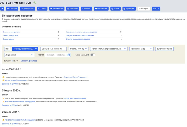Click the X icon beside Сбросить фильтр
This screenshot has height=127, width=187.
point(36,61)
